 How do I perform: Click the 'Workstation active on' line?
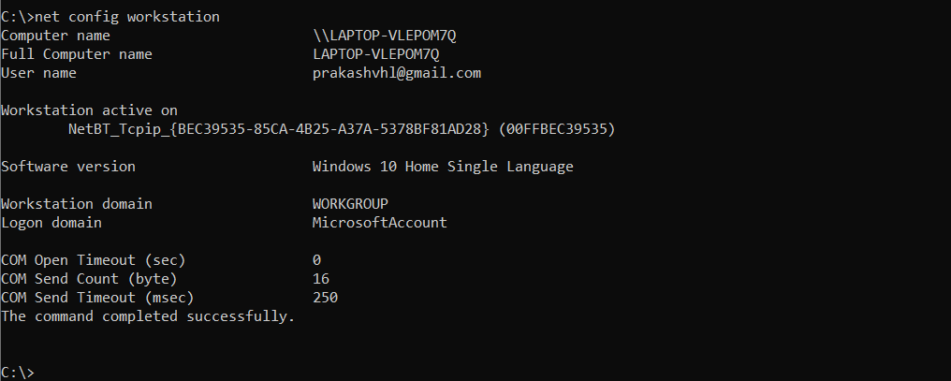click(89, 110)
